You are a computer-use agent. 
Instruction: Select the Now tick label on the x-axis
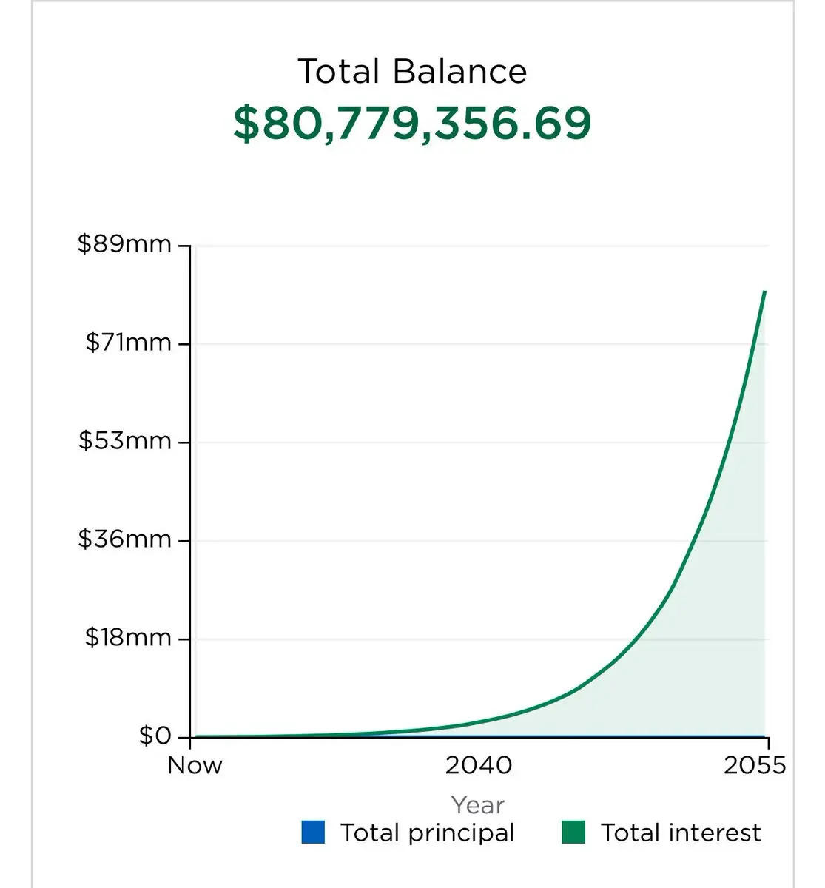point(195,764)
